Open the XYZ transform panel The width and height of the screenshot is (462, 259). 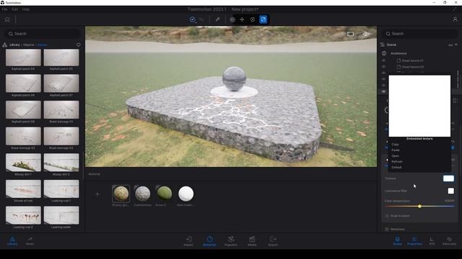432,241
